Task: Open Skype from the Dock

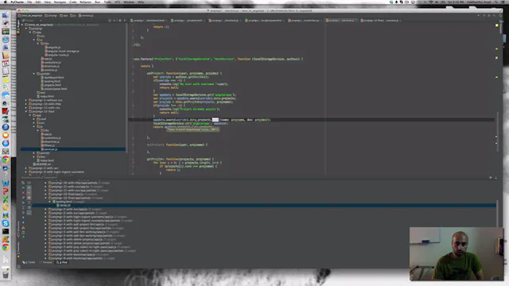Action: (6, 223)
